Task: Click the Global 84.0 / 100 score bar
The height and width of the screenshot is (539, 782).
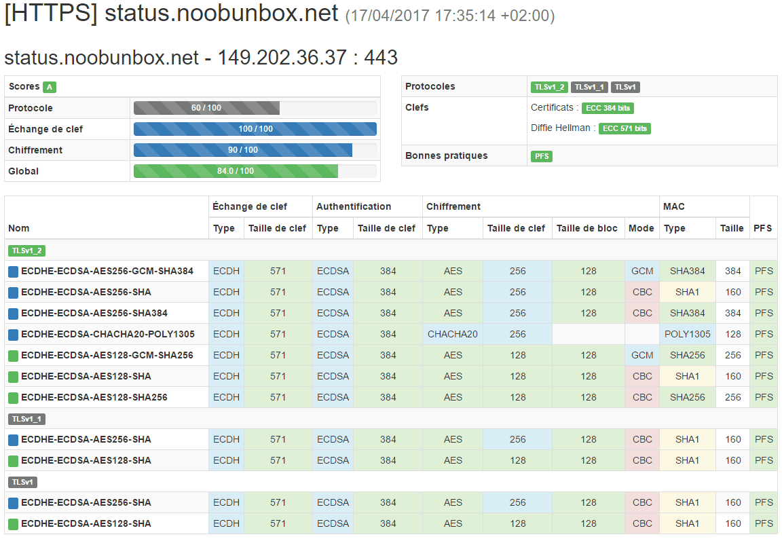Action: coord(236,171)
